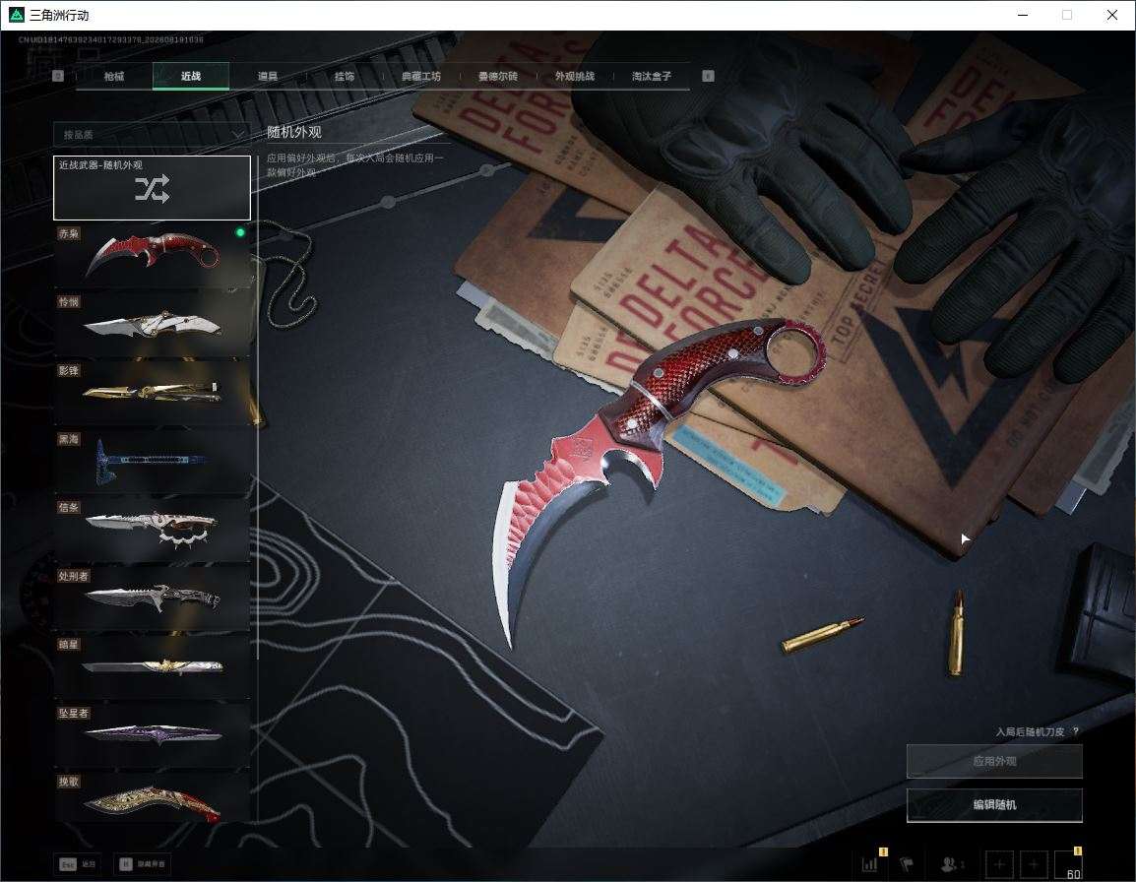
Task: Click the 编辑随机 edit random button
Action: click(994, 804)
